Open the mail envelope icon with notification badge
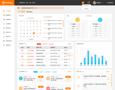115x90 pixels. (x=88, y=3)
